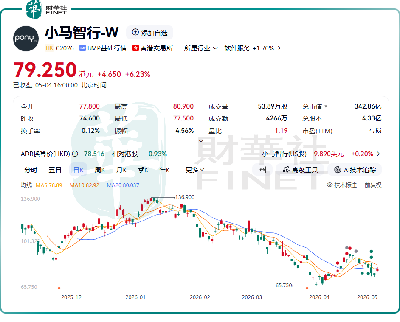Image resolution: width=400 pixels, height=322 pixels.
Task: Switch to 分时 chart tab
Action: click(x=31, y=170)
